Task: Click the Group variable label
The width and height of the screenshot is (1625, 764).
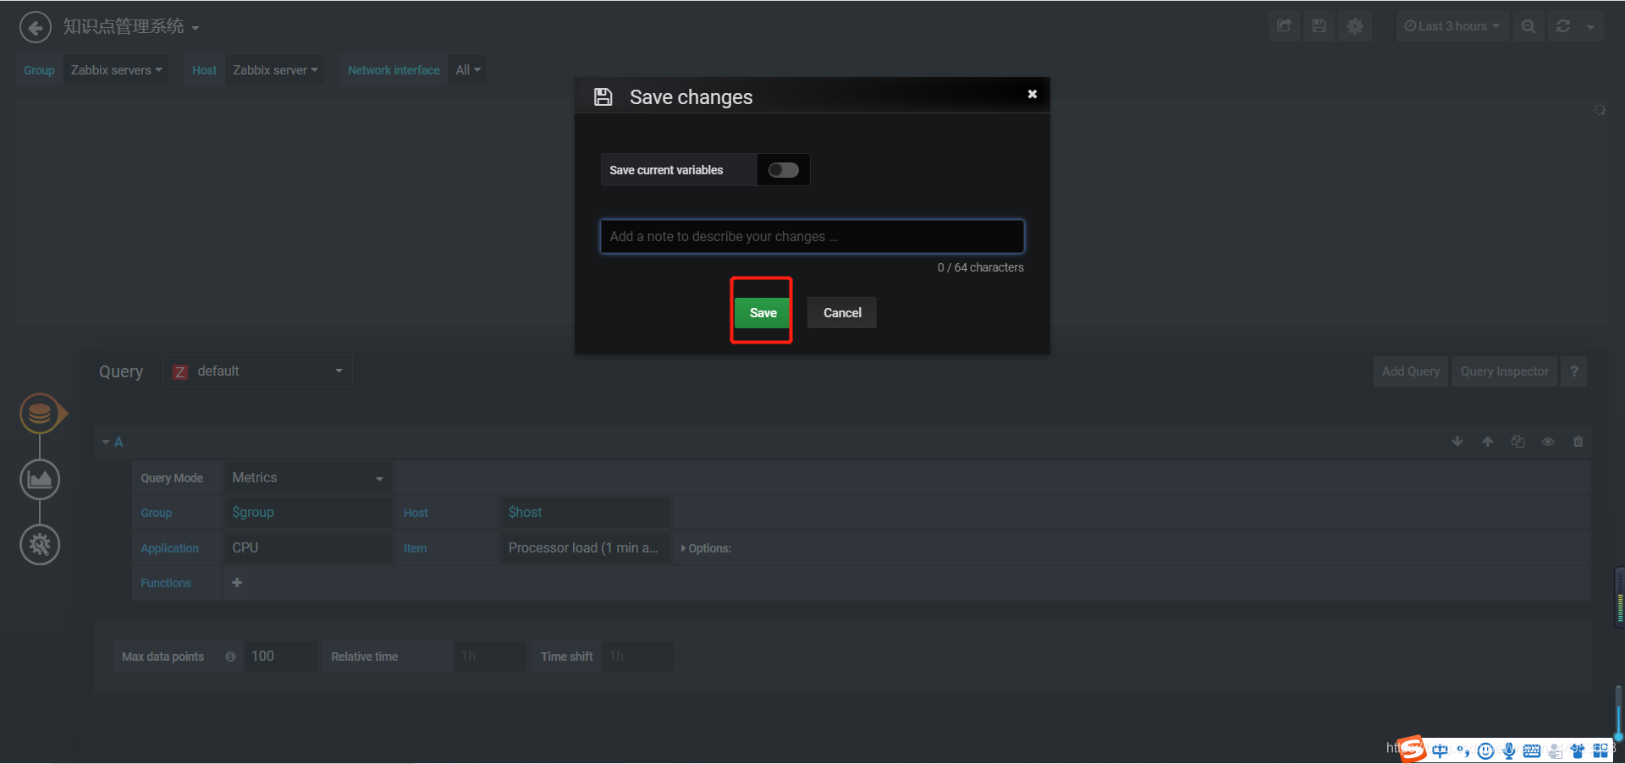Action: click(x=39, y=70)
